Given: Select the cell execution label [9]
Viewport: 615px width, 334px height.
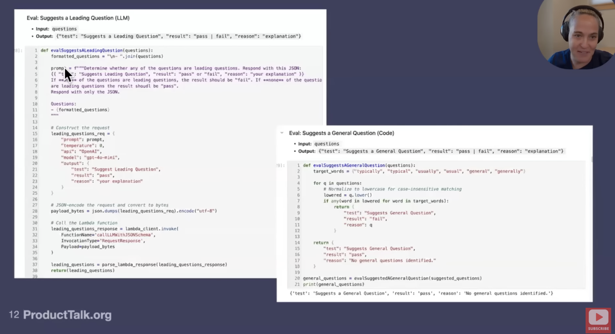Looking at the screenshot, I should coord(280,165).
